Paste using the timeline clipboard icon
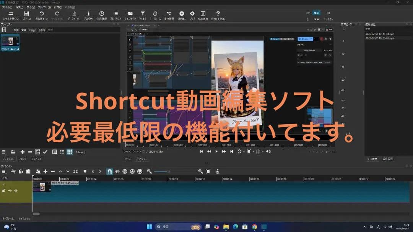The width and height of the screenshot is (413, 232). [28, 172]
